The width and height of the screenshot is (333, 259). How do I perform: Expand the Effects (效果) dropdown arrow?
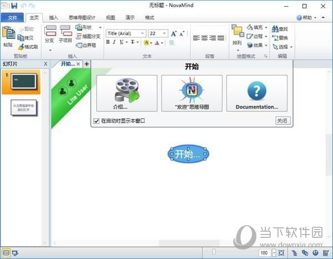266,45
